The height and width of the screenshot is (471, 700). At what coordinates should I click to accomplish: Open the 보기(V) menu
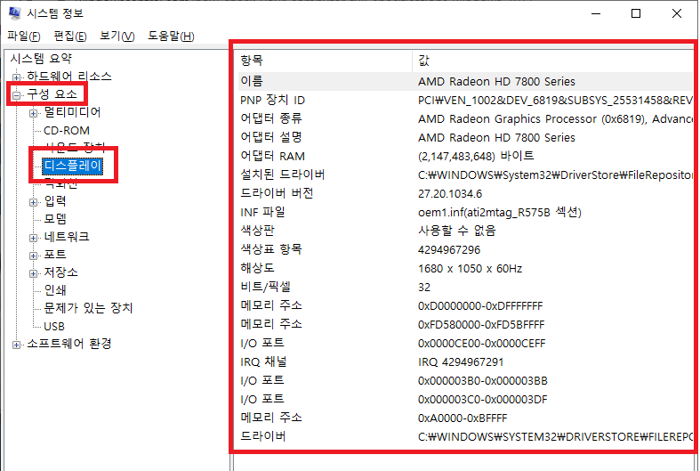click(117, 37)
